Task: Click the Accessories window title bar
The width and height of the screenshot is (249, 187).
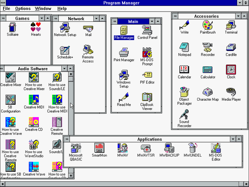Action: (206, 16)
